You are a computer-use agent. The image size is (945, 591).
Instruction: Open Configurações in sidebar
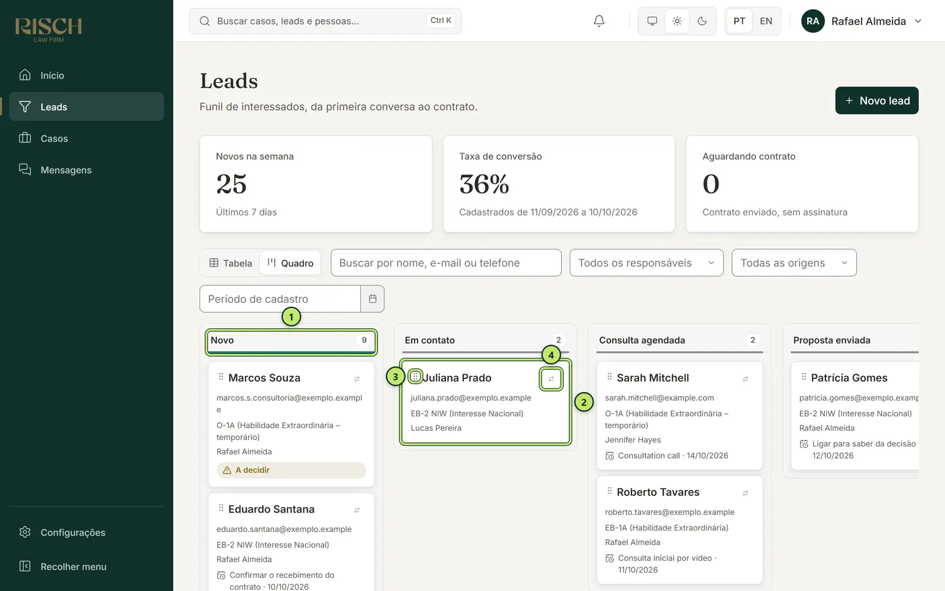87,532
